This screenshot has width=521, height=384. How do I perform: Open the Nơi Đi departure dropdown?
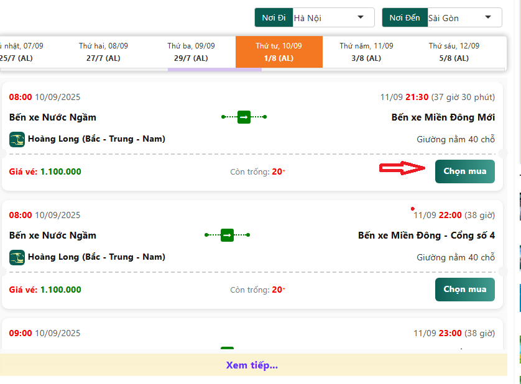(333, 17)
